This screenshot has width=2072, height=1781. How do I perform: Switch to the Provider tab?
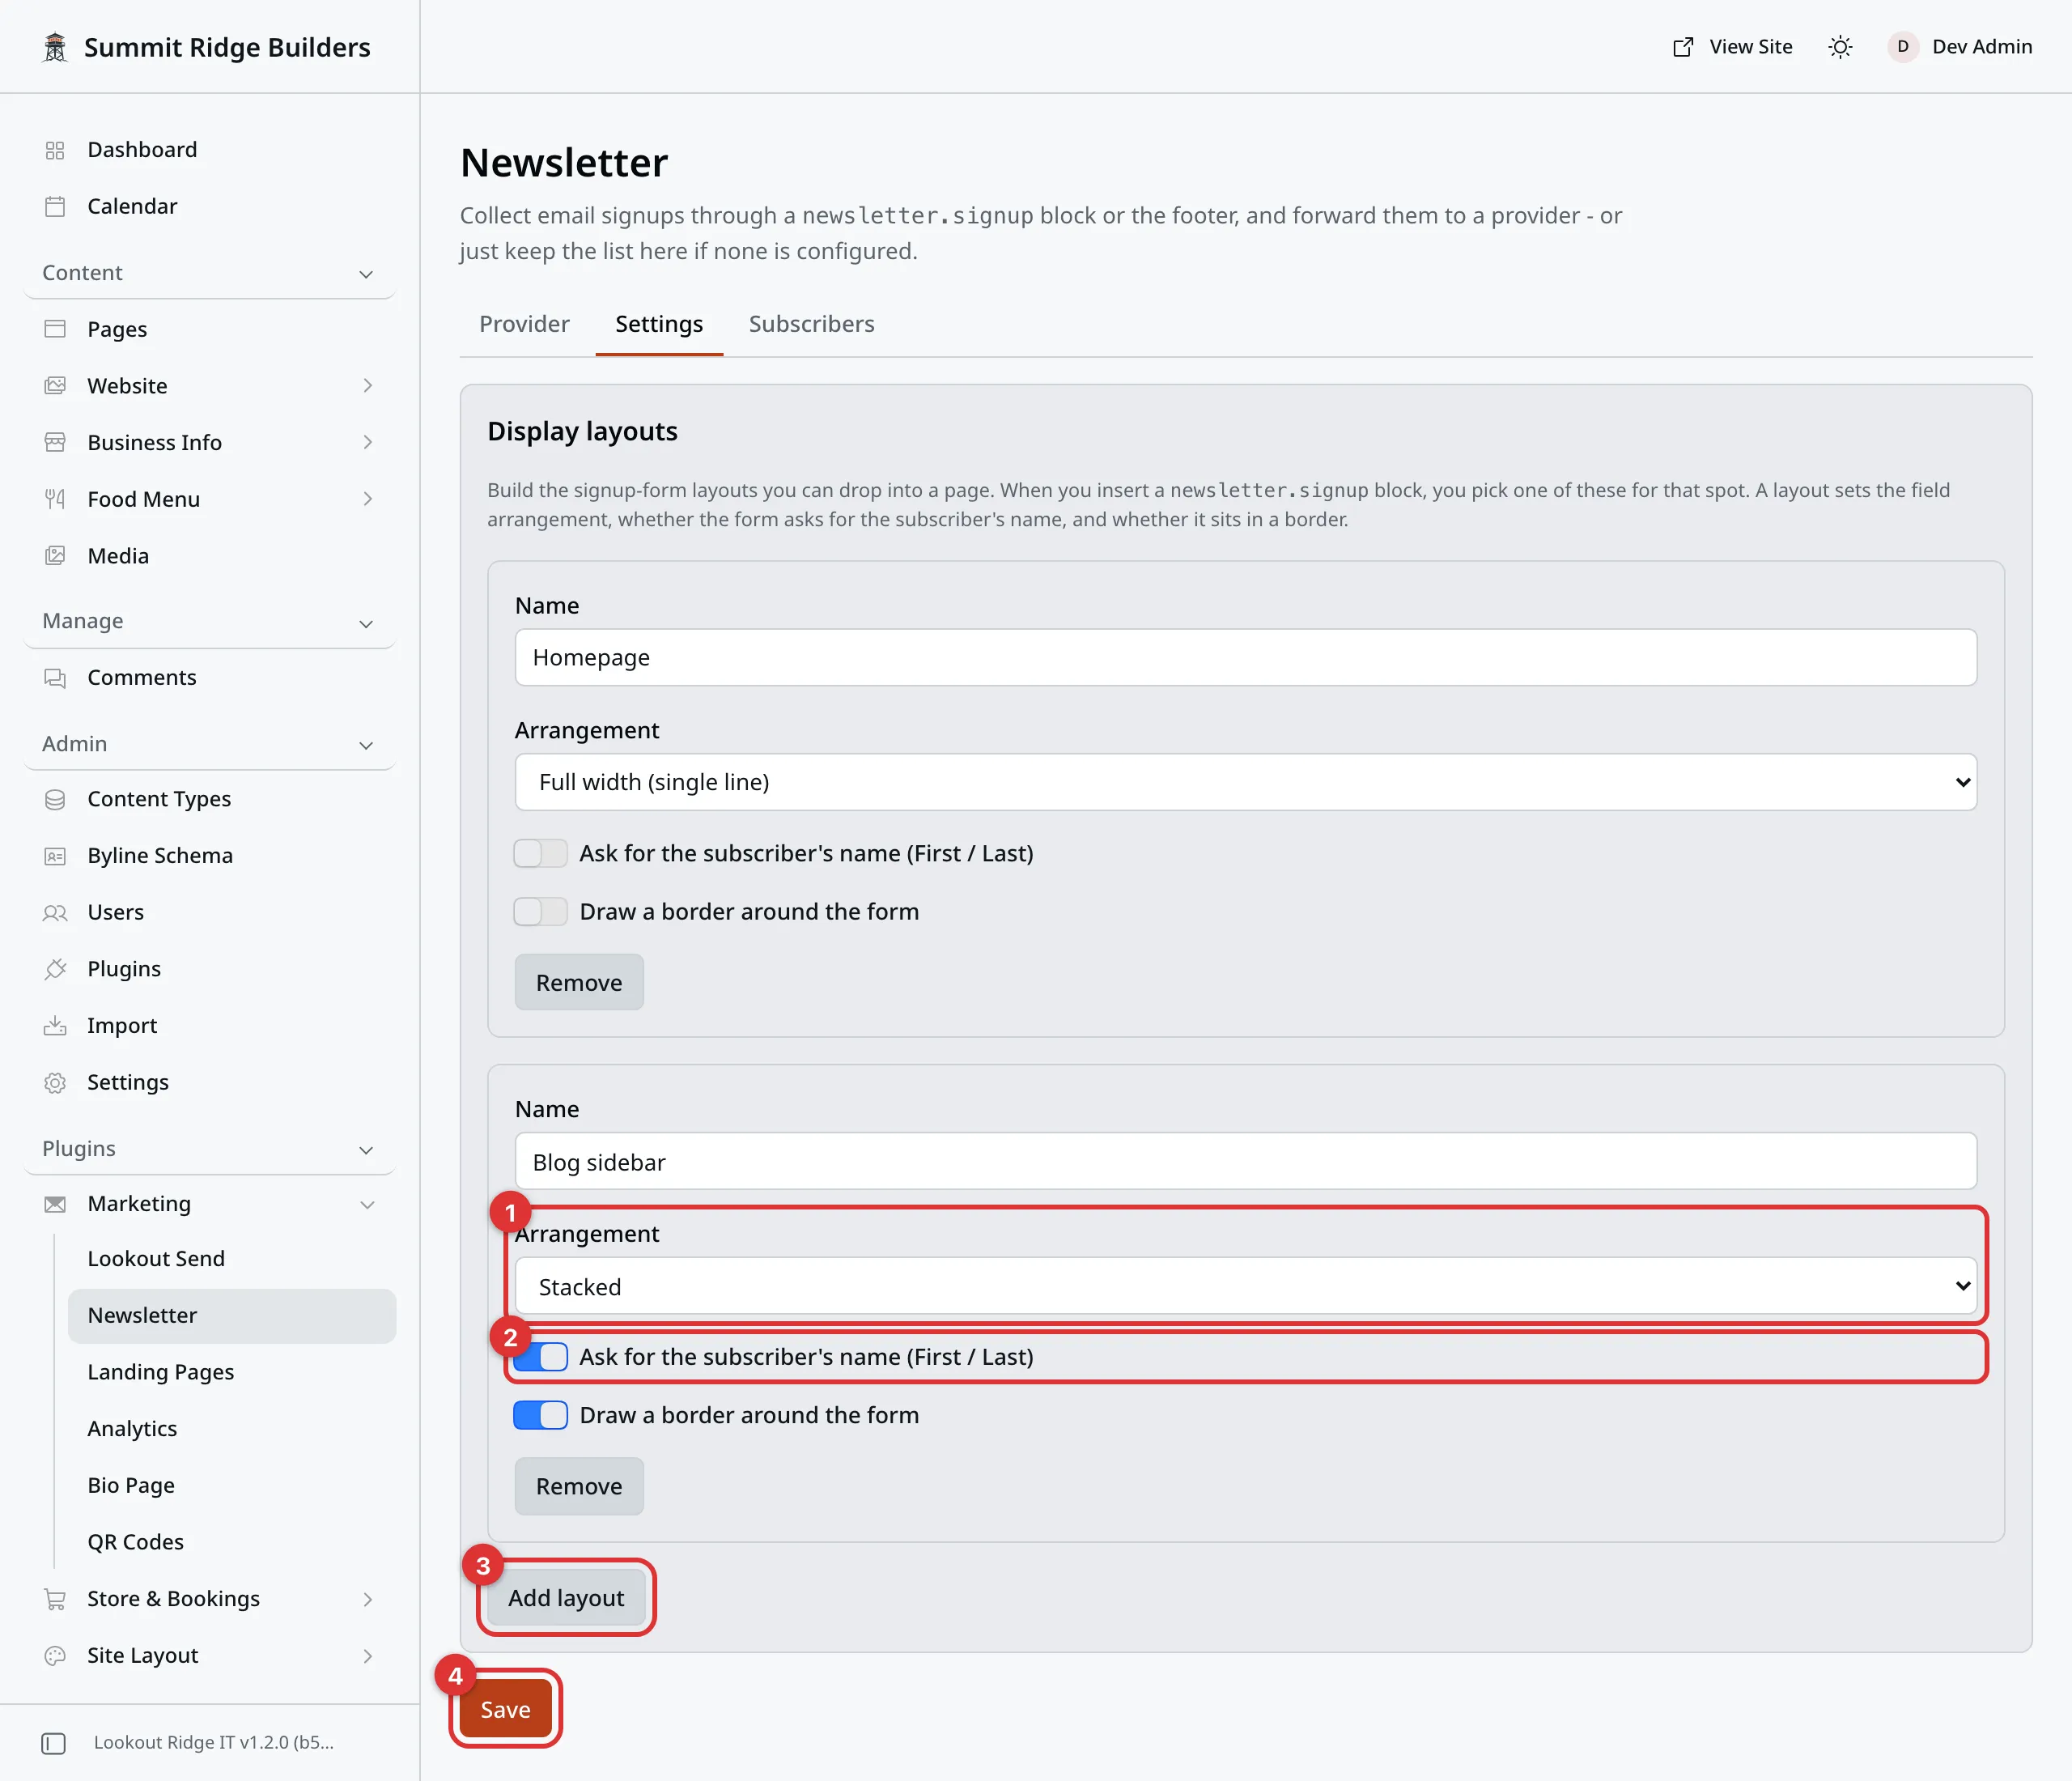click(524, 324)
